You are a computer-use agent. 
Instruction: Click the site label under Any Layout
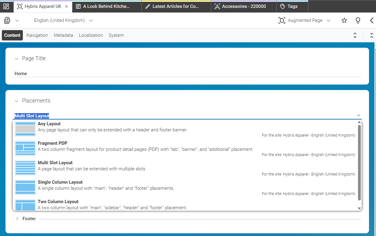(308, 135)
